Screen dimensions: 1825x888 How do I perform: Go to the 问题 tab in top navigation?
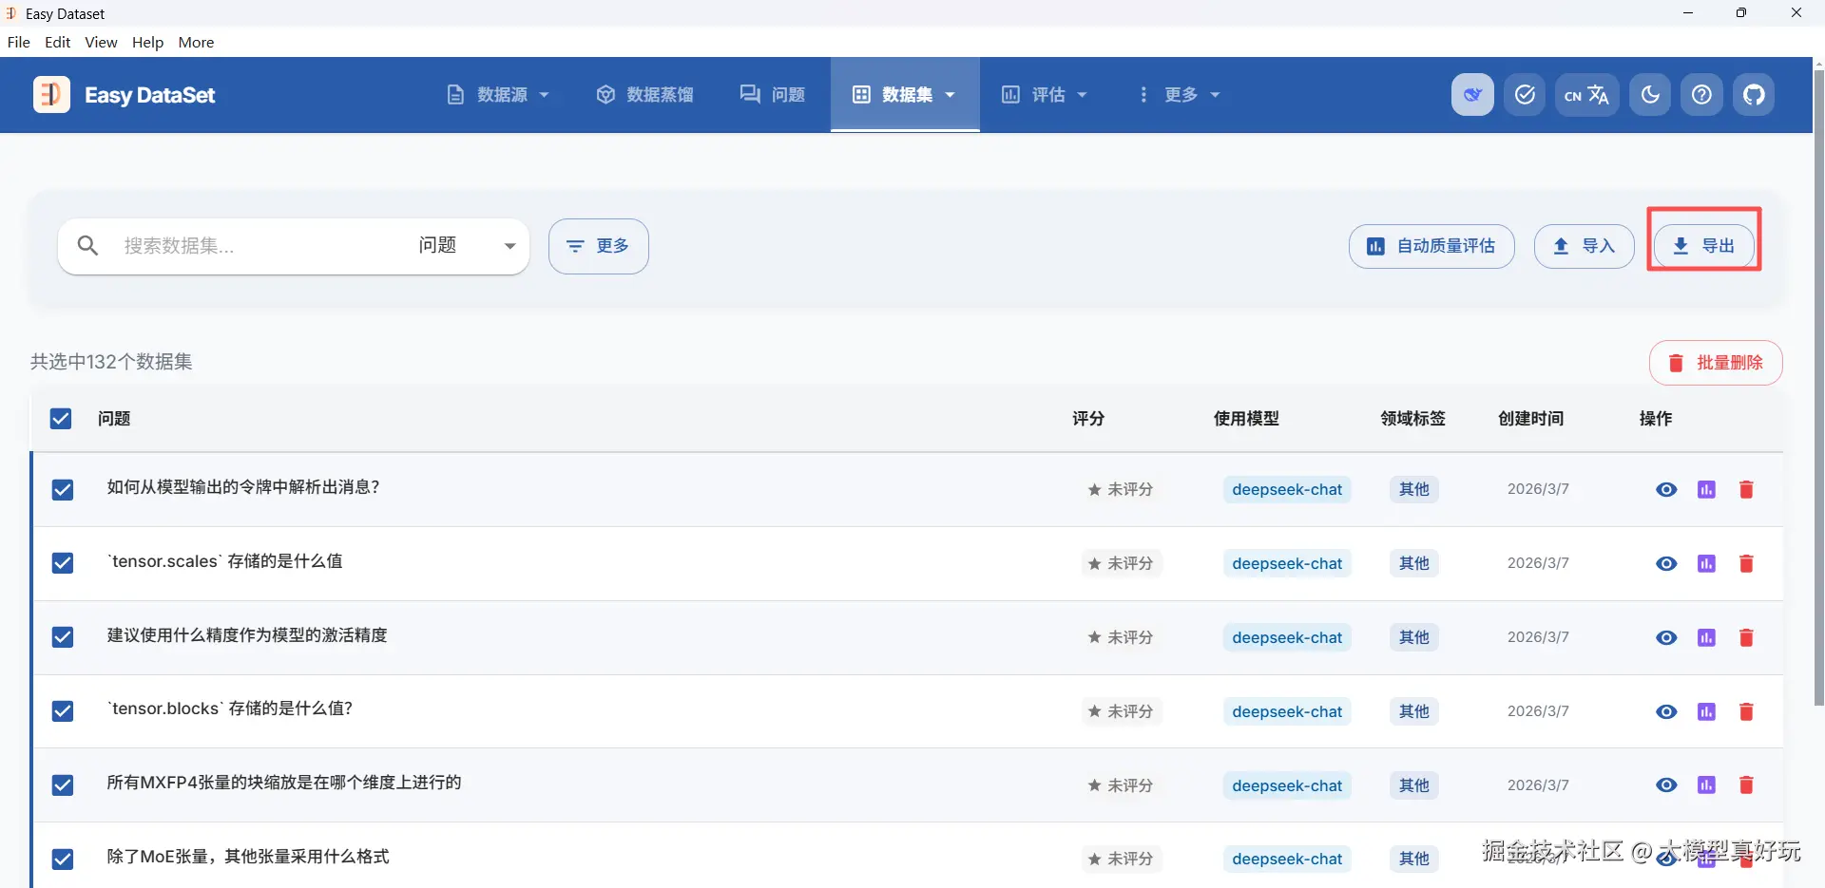[773, 95]
